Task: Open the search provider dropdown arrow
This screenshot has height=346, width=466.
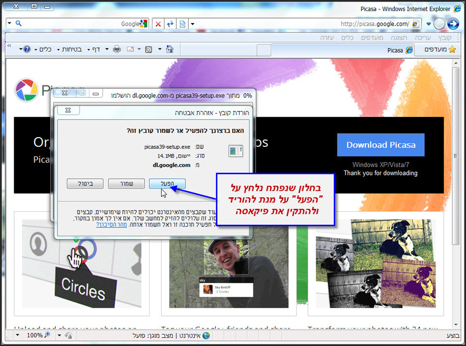Action: [x=9, y=23]
